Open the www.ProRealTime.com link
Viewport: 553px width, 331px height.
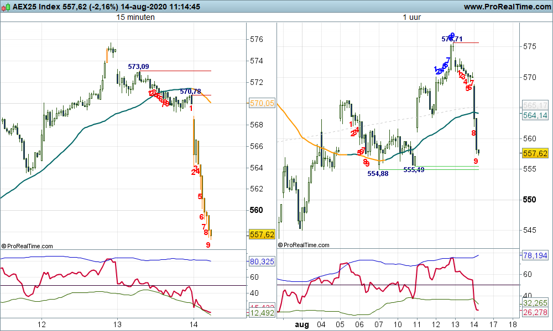pos(507,7)
